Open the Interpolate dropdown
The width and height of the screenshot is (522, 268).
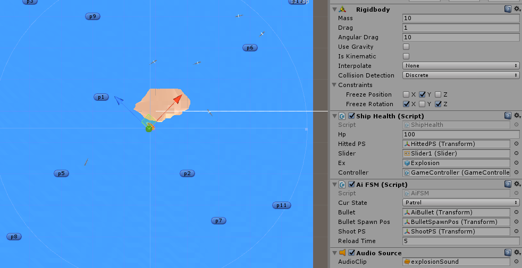tap(461, 66)
